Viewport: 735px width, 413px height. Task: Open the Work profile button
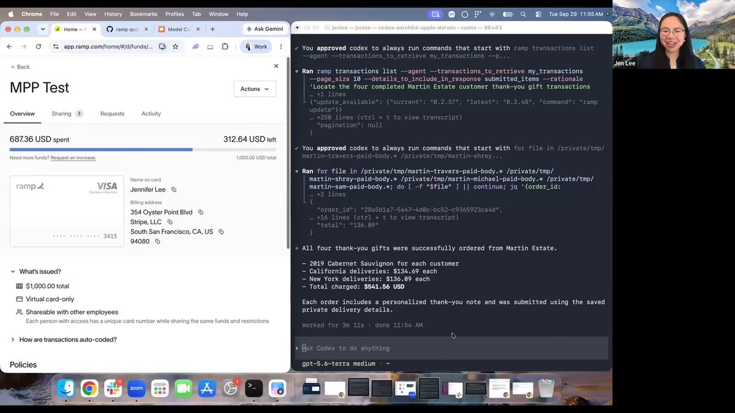256,47
